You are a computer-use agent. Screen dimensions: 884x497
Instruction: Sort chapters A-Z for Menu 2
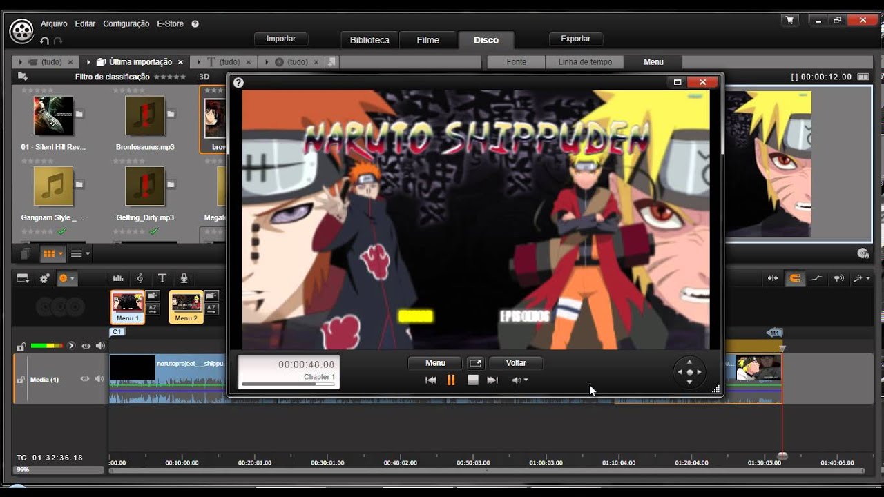coord(211,309)
